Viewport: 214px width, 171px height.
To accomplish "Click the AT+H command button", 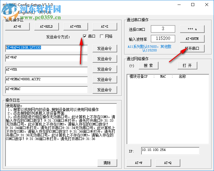I will [17, 26].
